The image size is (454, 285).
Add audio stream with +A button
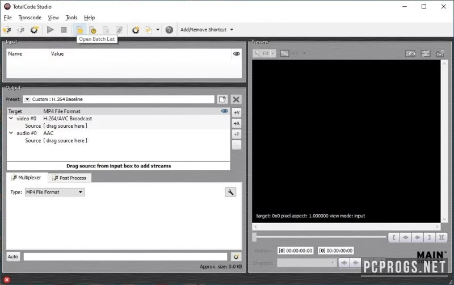tap(237, 124)
